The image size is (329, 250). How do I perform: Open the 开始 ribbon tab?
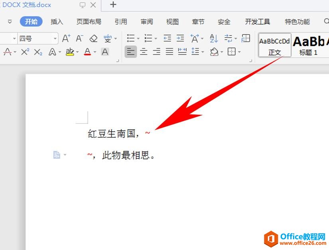pos(31,21)
